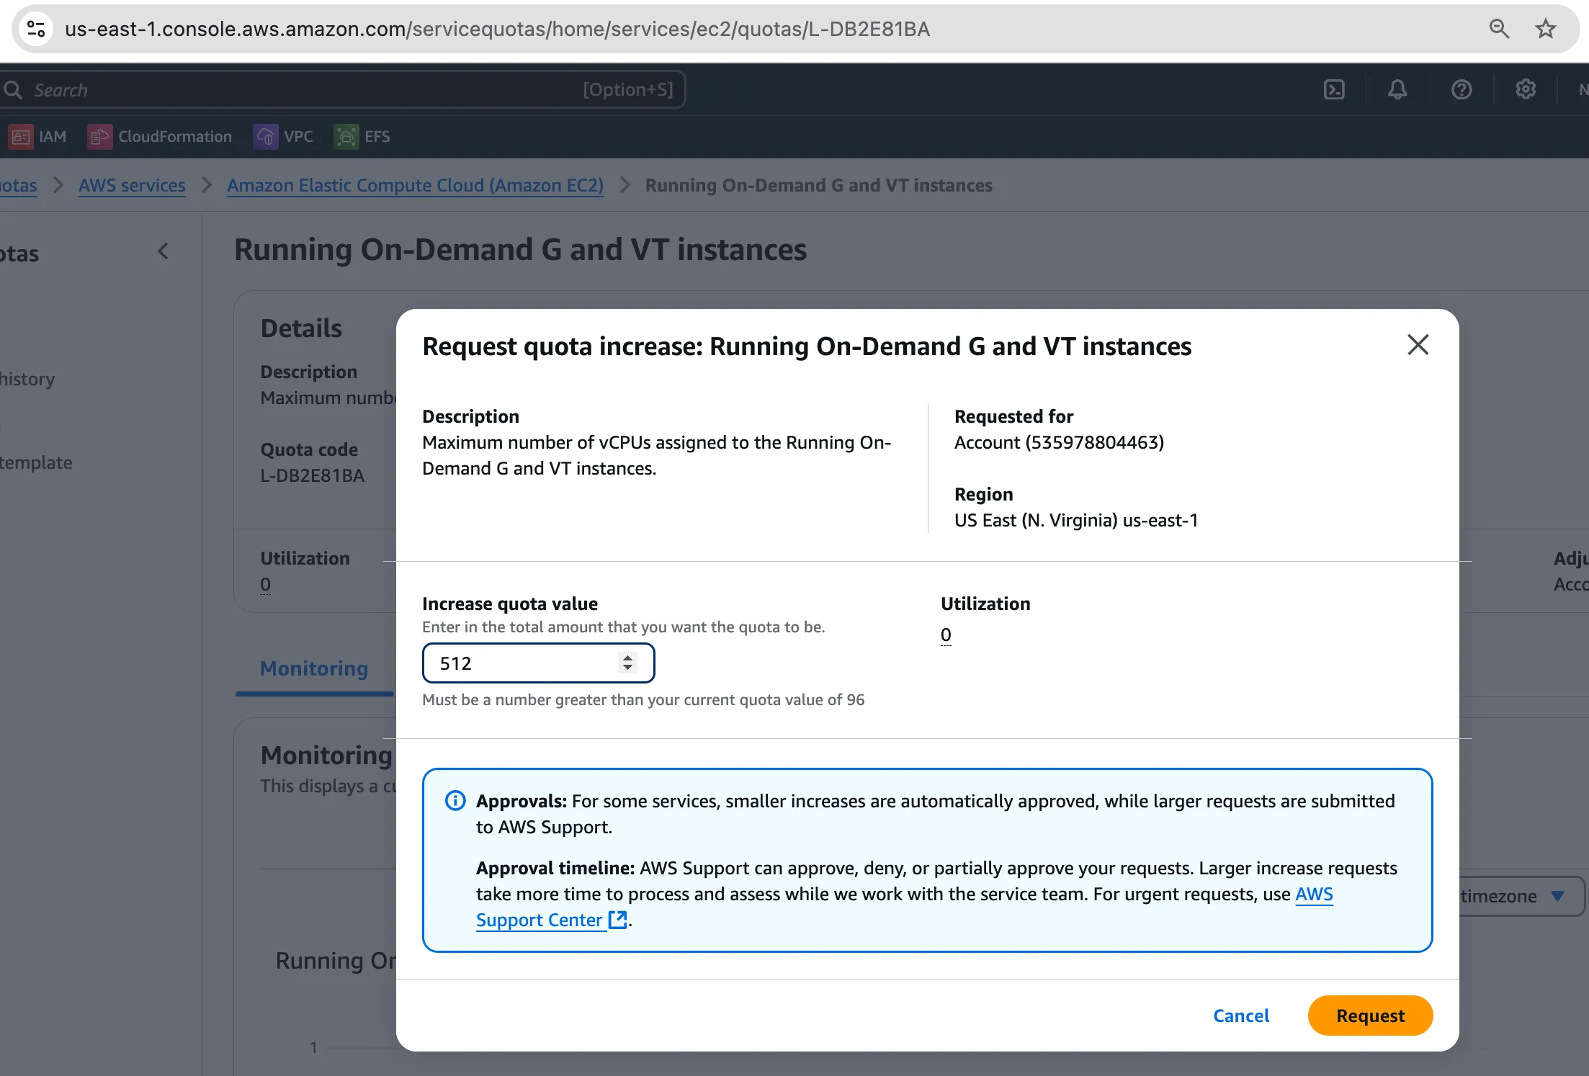Click the Increase quota value input field
The image size is (1589, 1076).
click(x=538, y=663)
